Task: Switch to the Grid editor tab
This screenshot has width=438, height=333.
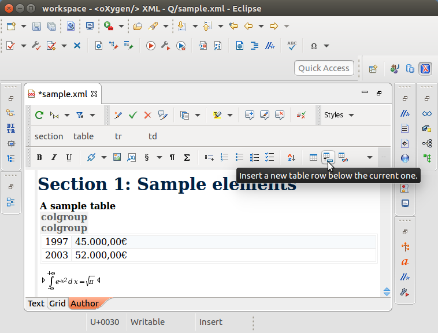Action: [x=57, y=304]
